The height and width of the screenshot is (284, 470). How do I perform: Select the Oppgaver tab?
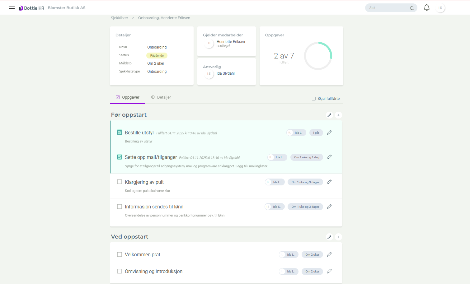click(x=127, y=97)
